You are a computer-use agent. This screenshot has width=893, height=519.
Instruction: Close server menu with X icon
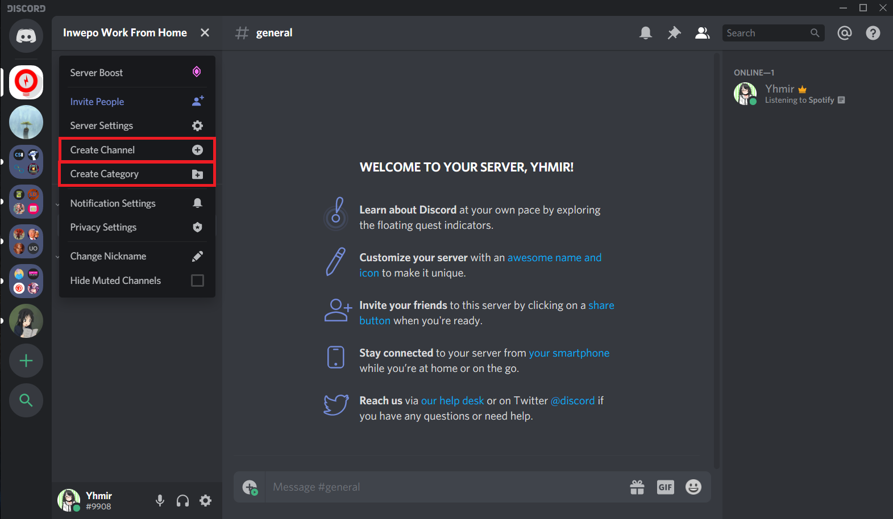pyautogui.click(x=205, y=33)
